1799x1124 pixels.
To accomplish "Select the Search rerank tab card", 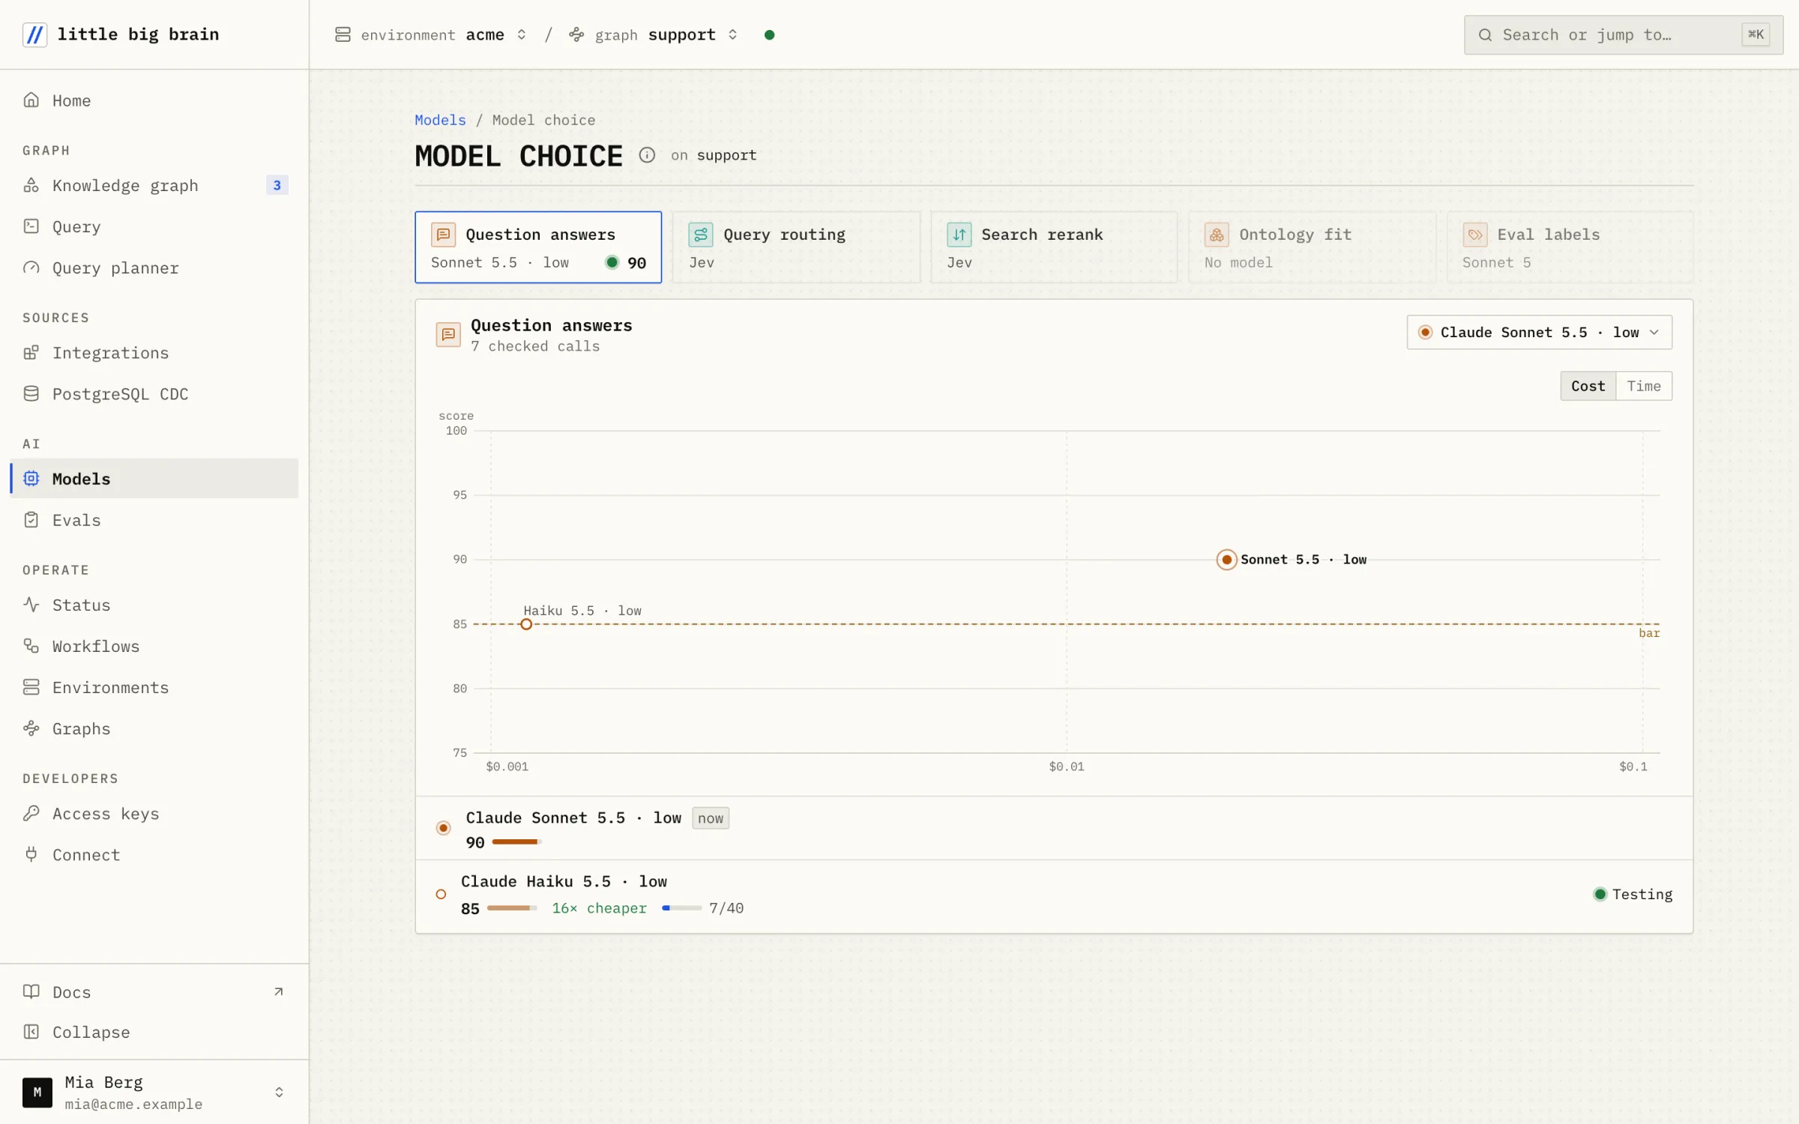I will click(x=1054, y=247).
